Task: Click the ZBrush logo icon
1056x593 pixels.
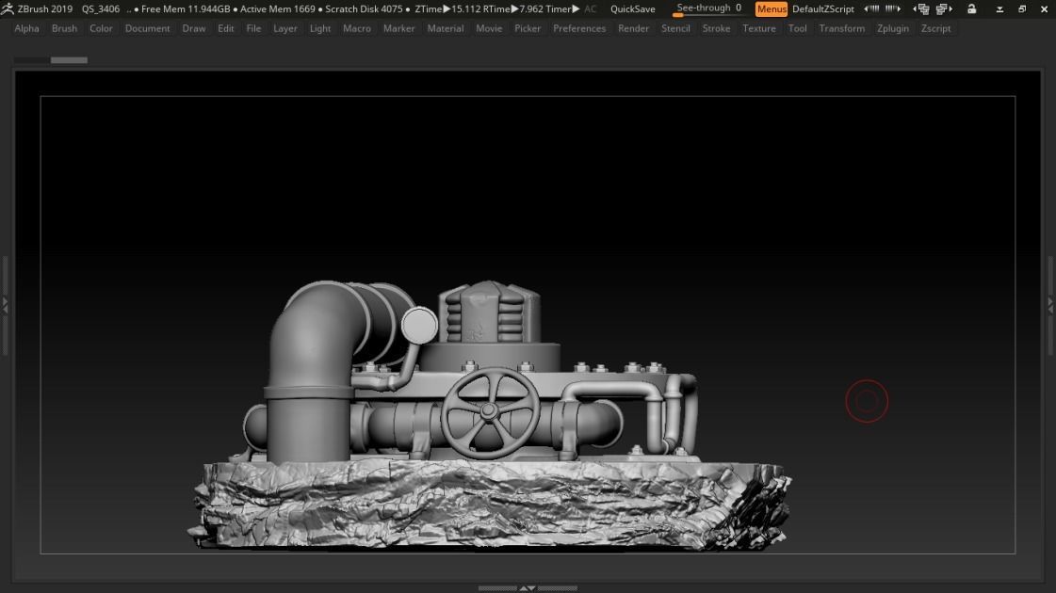Action: click(8, 8)
